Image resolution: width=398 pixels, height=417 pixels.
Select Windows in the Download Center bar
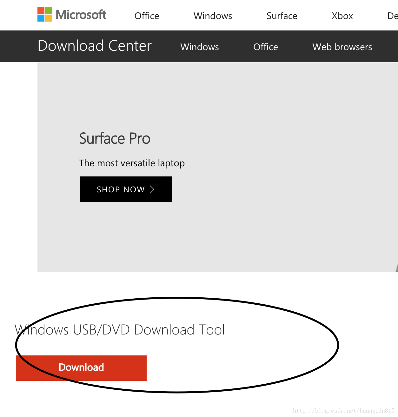(200, 47)
